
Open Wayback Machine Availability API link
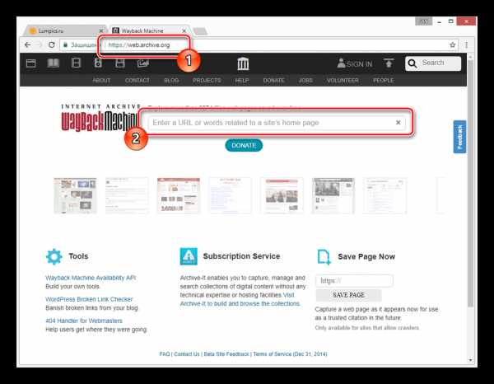point(91,278)
